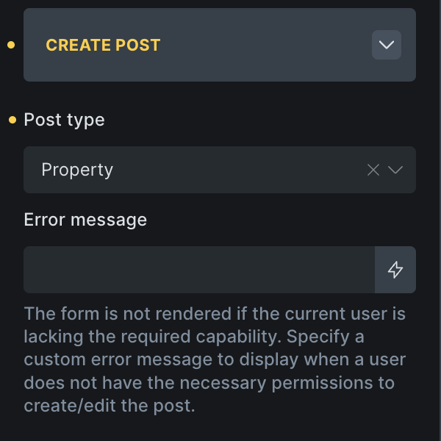Click the empty space in the Create Post header
441x441 pixels.
point(265,45)
